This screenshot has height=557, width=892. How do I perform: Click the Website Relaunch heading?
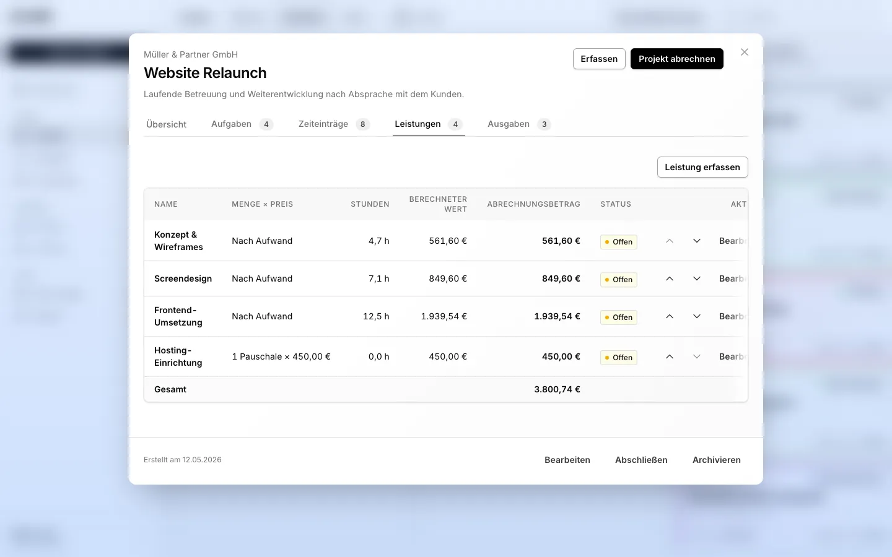click(205, 73)
